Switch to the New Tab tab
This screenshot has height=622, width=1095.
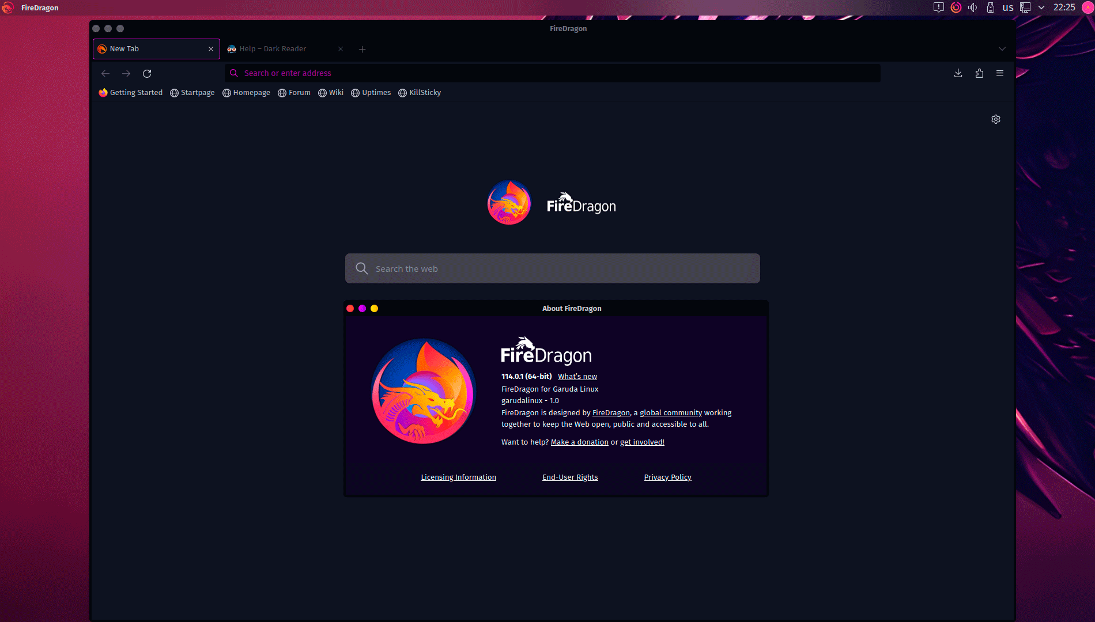point(156,49)
